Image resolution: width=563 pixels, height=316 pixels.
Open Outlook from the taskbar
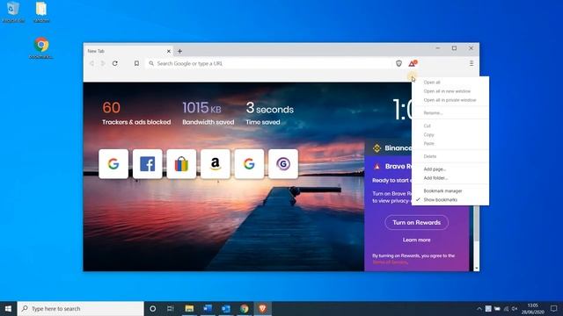tap(226, 308)
